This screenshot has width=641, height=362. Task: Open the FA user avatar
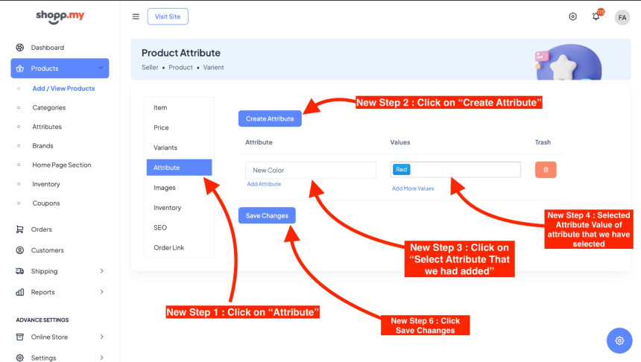(x=622, y=17)
